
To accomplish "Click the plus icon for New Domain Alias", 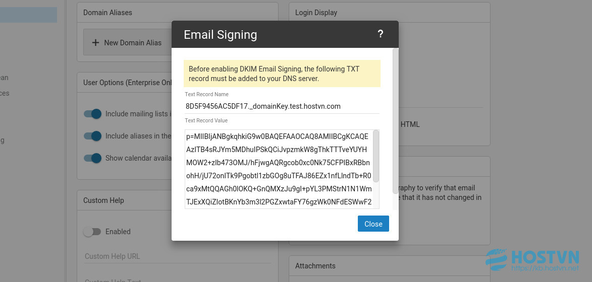I will (96, 42).
